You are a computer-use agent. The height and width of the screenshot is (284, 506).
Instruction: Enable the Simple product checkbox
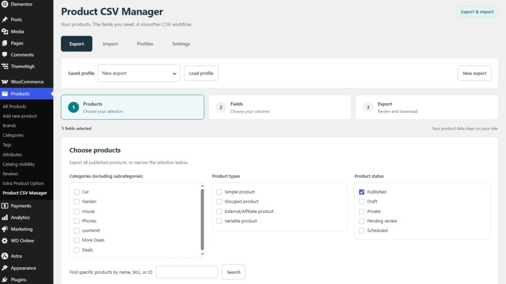(x=219, y=192)
